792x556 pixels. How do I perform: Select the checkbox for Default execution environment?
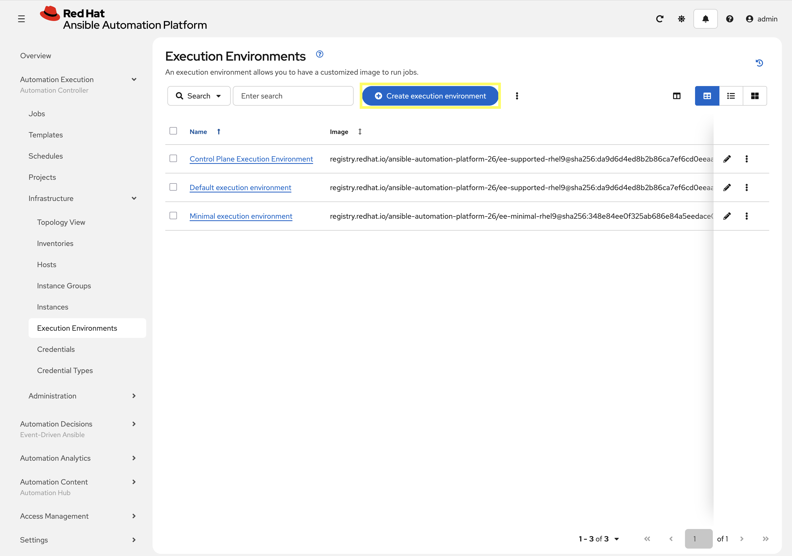click(173, 187)
